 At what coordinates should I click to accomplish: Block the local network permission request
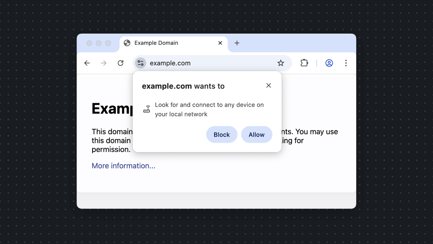click(x=221, y=134)
